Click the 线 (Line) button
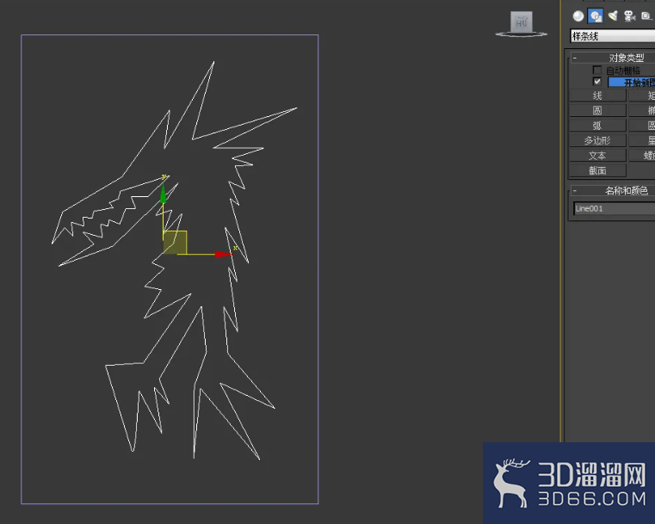Image resolution: width=655 pixels, height=524 pixels. [x=598, y=96]
